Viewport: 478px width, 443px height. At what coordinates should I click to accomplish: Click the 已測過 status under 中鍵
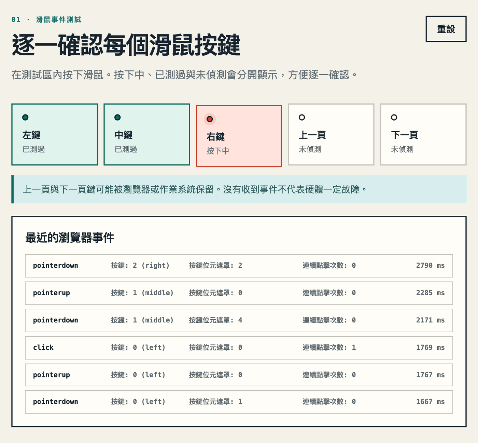point(126,149)
